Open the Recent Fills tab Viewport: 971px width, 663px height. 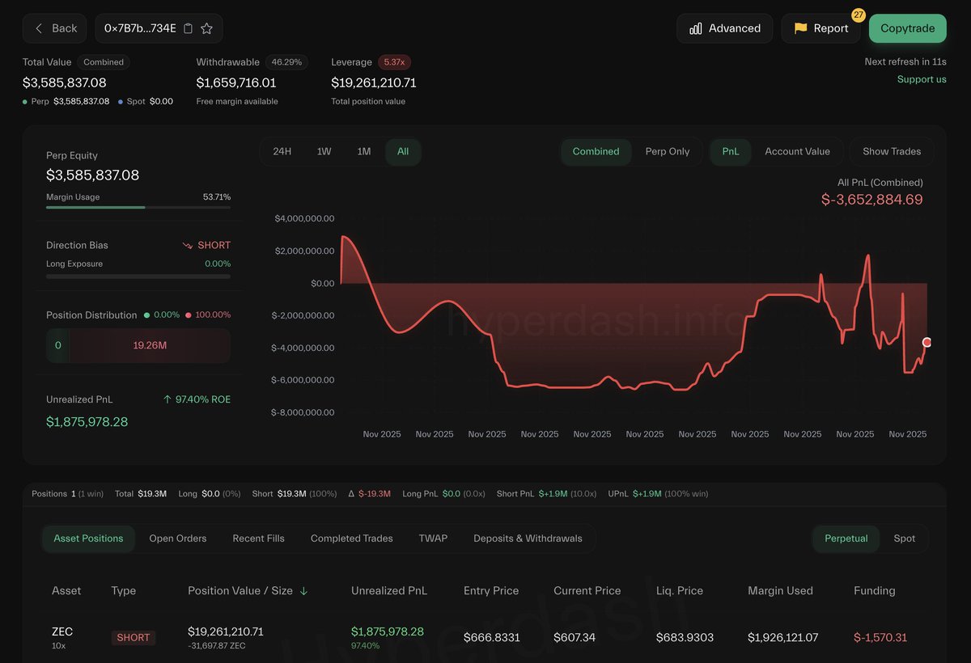coord(258,538)
